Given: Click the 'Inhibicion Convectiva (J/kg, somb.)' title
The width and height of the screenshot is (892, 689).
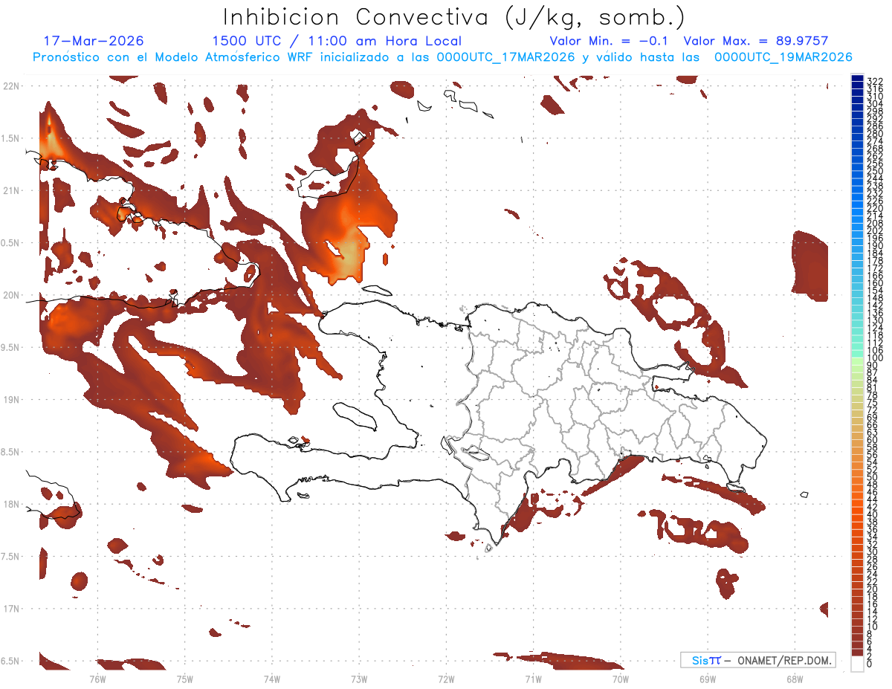Looking at the screenshot, I should (454, 17).
